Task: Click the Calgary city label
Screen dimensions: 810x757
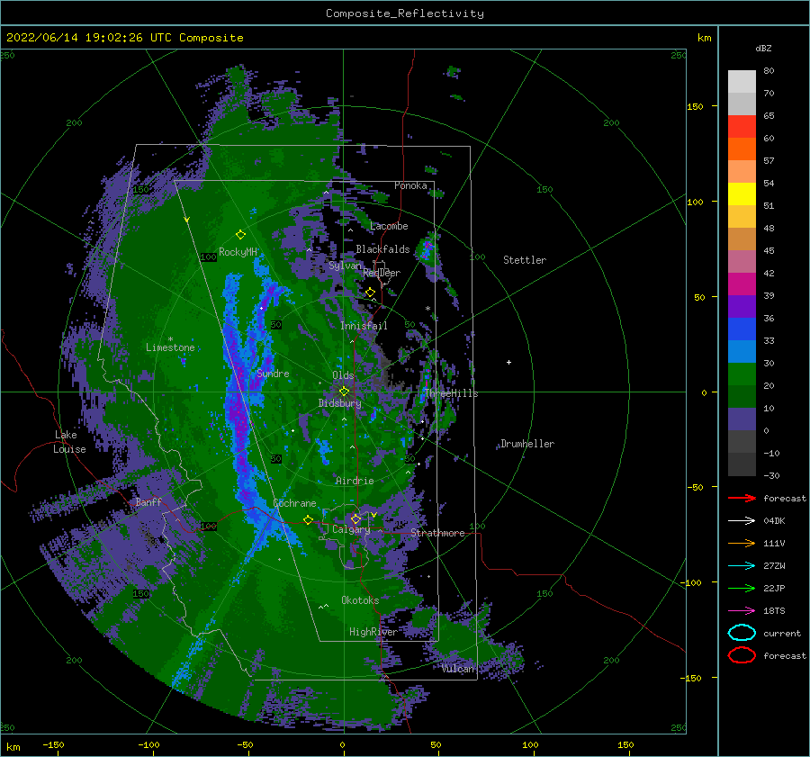Action: point(351,529)
